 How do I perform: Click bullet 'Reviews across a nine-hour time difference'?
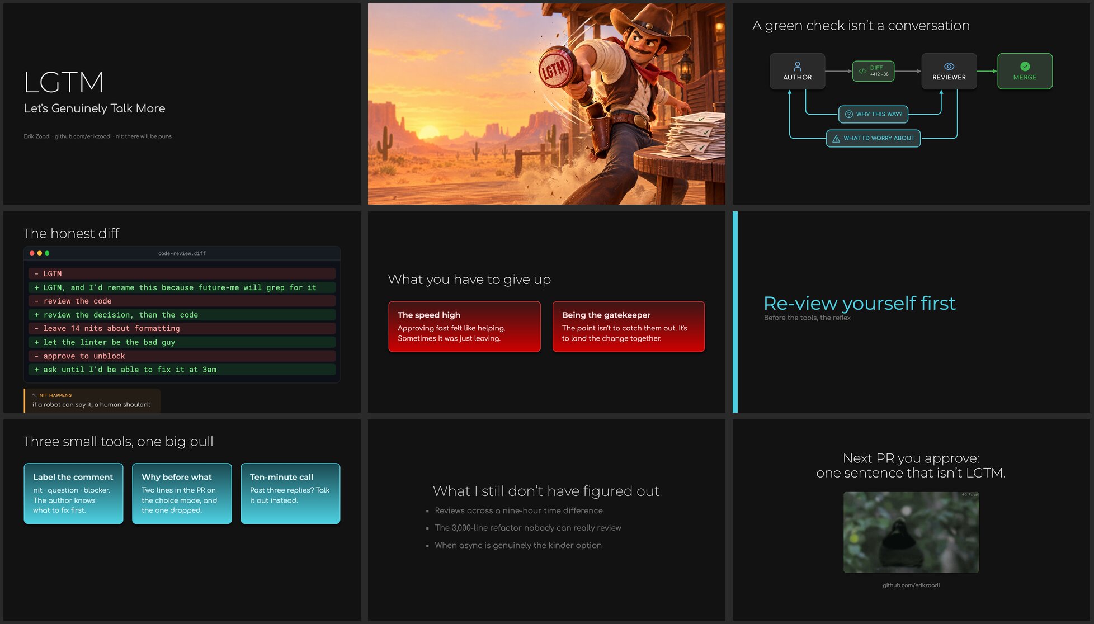coord(518,510)
